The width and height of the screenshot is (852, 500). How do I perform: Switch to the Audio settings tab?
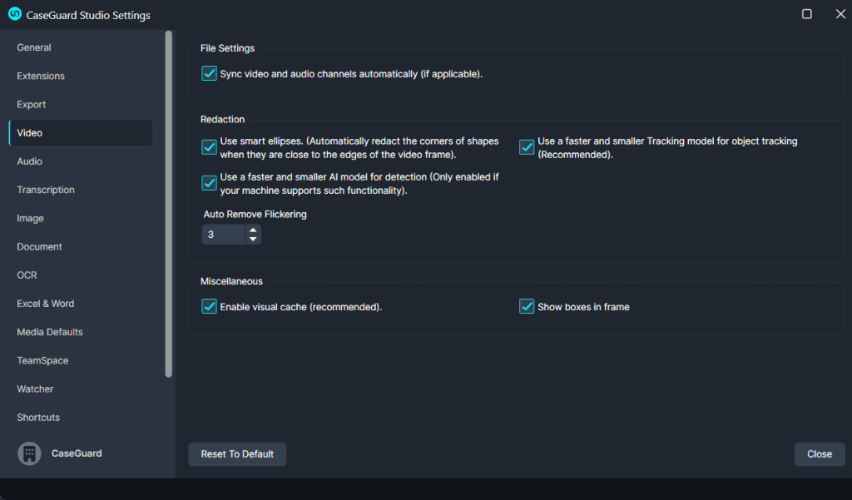[x=30, y=161]
